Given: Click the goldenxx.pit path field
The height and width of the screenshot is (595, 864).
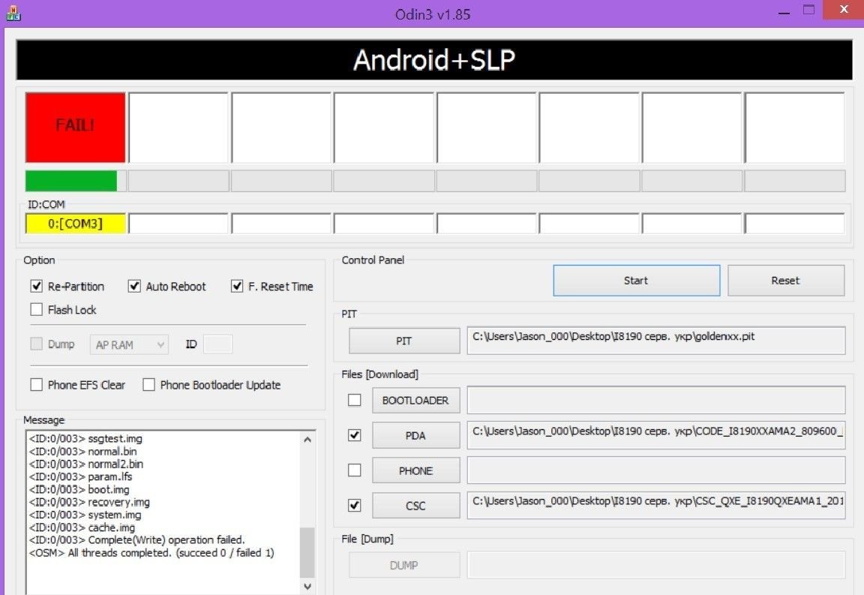Looking at the screenshot, I should pyautogui.click(x=656, y=341).
